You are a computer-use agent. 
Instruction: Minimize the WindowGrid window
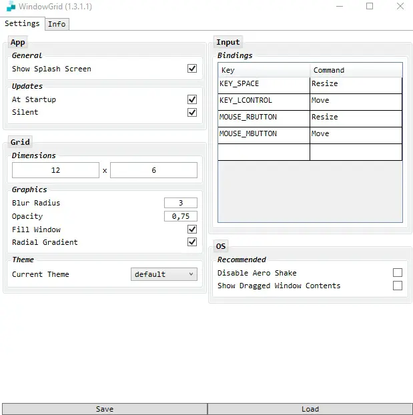tap(340, 6)
